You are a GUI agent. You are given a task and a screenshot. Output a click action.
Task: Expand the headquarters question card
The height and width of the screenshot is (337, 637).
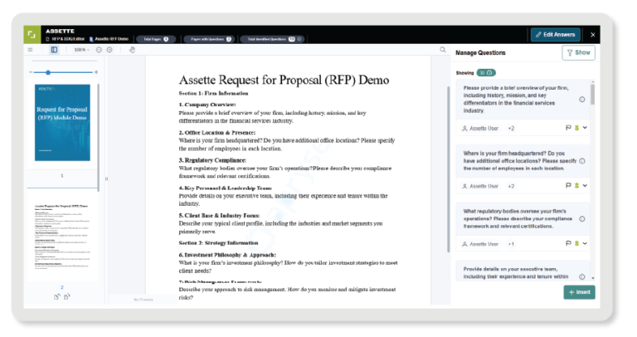click(x=585, y=185)
